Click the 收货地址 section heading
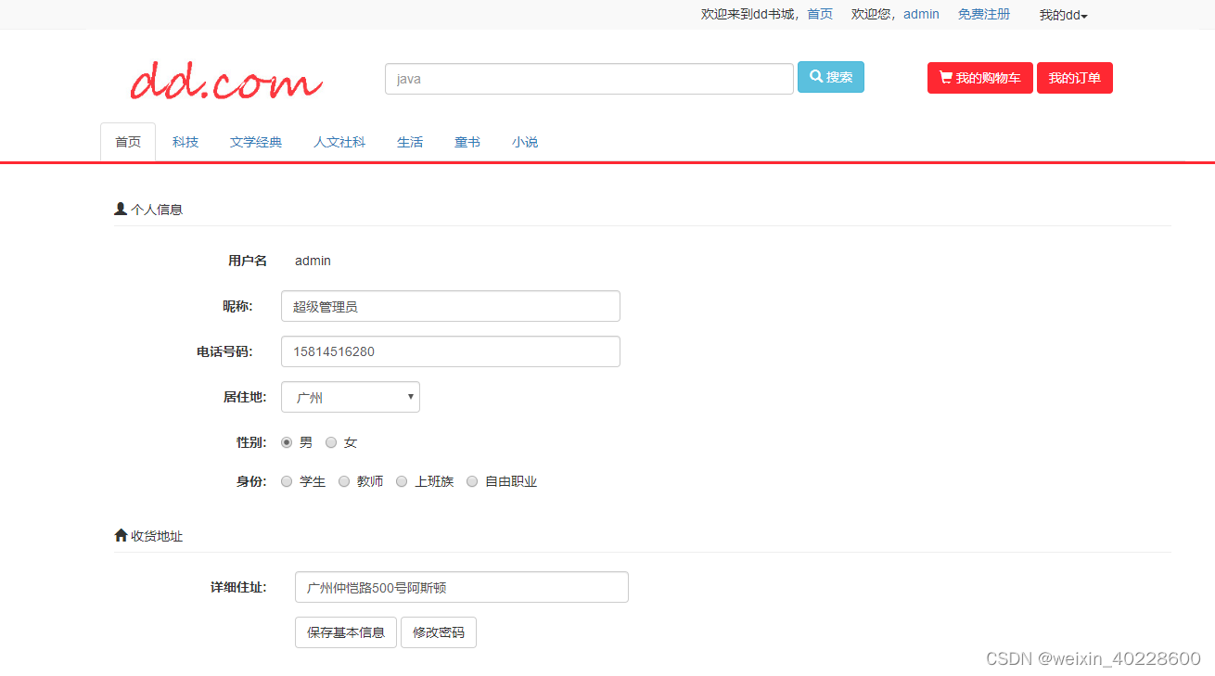 click(157, 536)
